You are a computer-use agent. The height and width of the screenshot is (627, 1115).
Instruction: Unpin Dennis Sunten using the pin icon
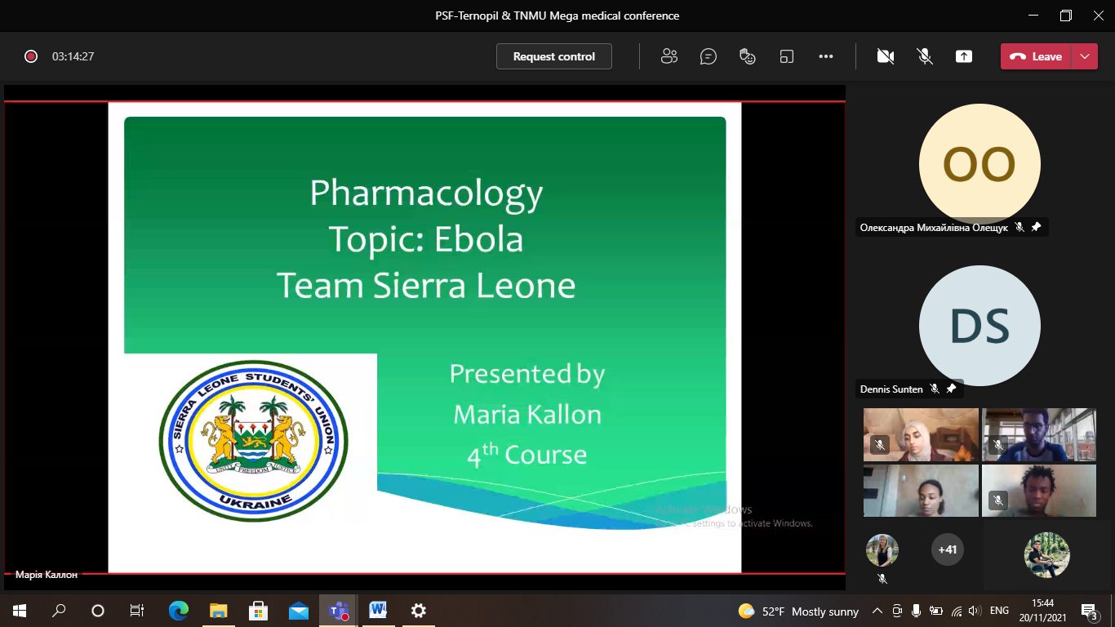pyautogui.click(x=951, y=389)
